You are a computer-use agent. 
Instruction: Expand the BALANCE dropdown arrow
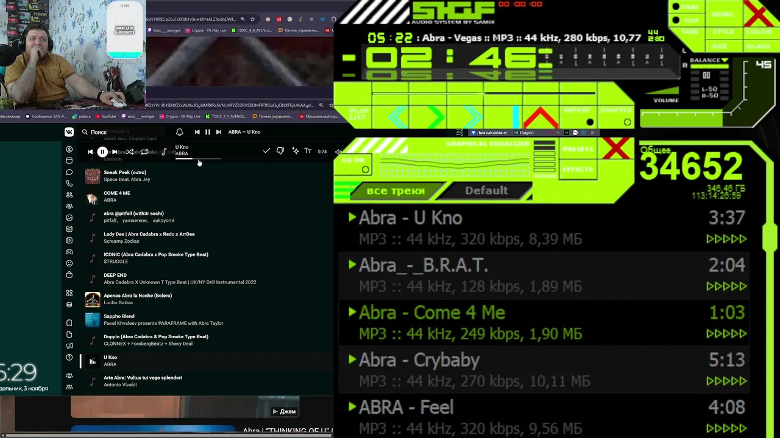(x=725, y=60)
